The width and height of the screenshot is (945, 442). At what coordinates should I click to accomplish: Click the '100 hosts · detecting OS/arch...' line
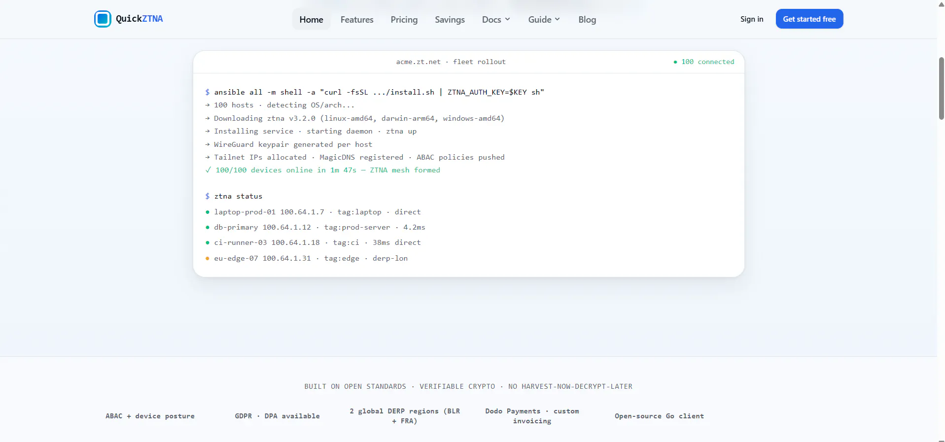click(x=280, y=105)
